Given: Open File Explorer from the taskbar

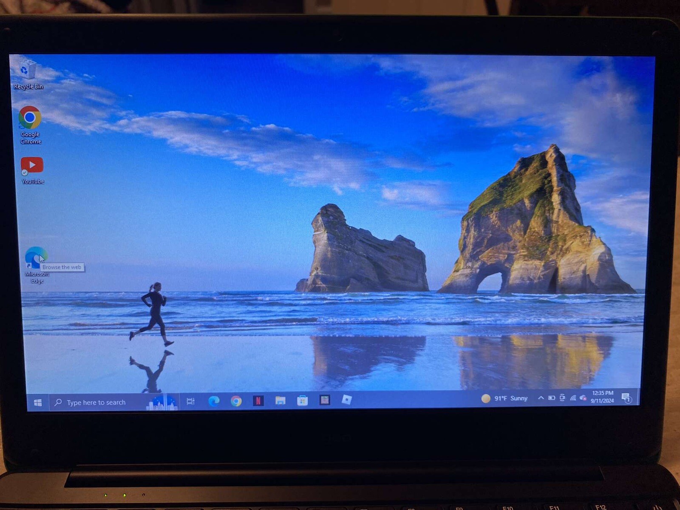Looking at the screenshot, I should coord(280,400).
